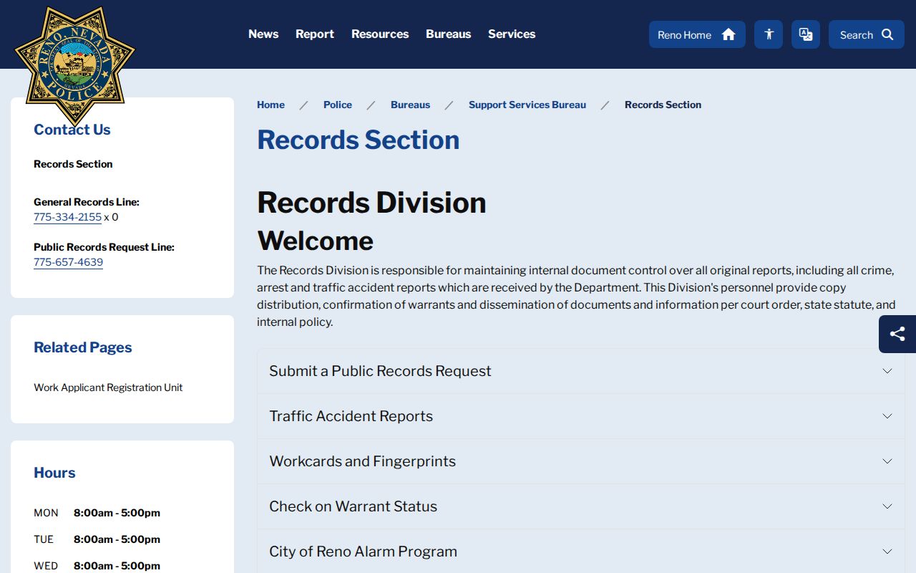Screen dimensions: 916x573
Task: Expand Check on Warrant Status section
Action: [580, 506]
